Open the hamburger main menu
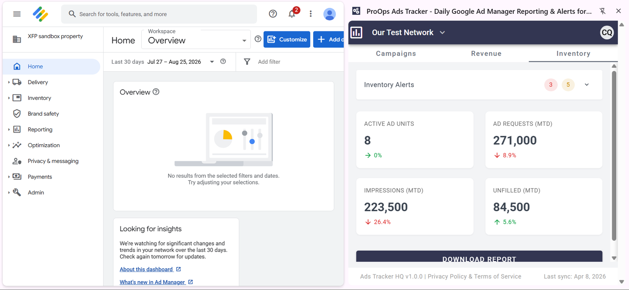 (x=17, y=14)
